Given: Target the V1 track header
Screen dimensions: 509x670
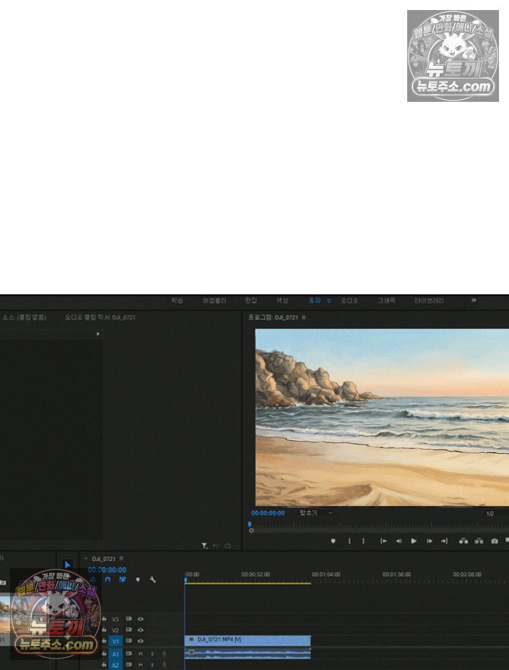Looking at the screenshot, I should click(x=115, y=641).
